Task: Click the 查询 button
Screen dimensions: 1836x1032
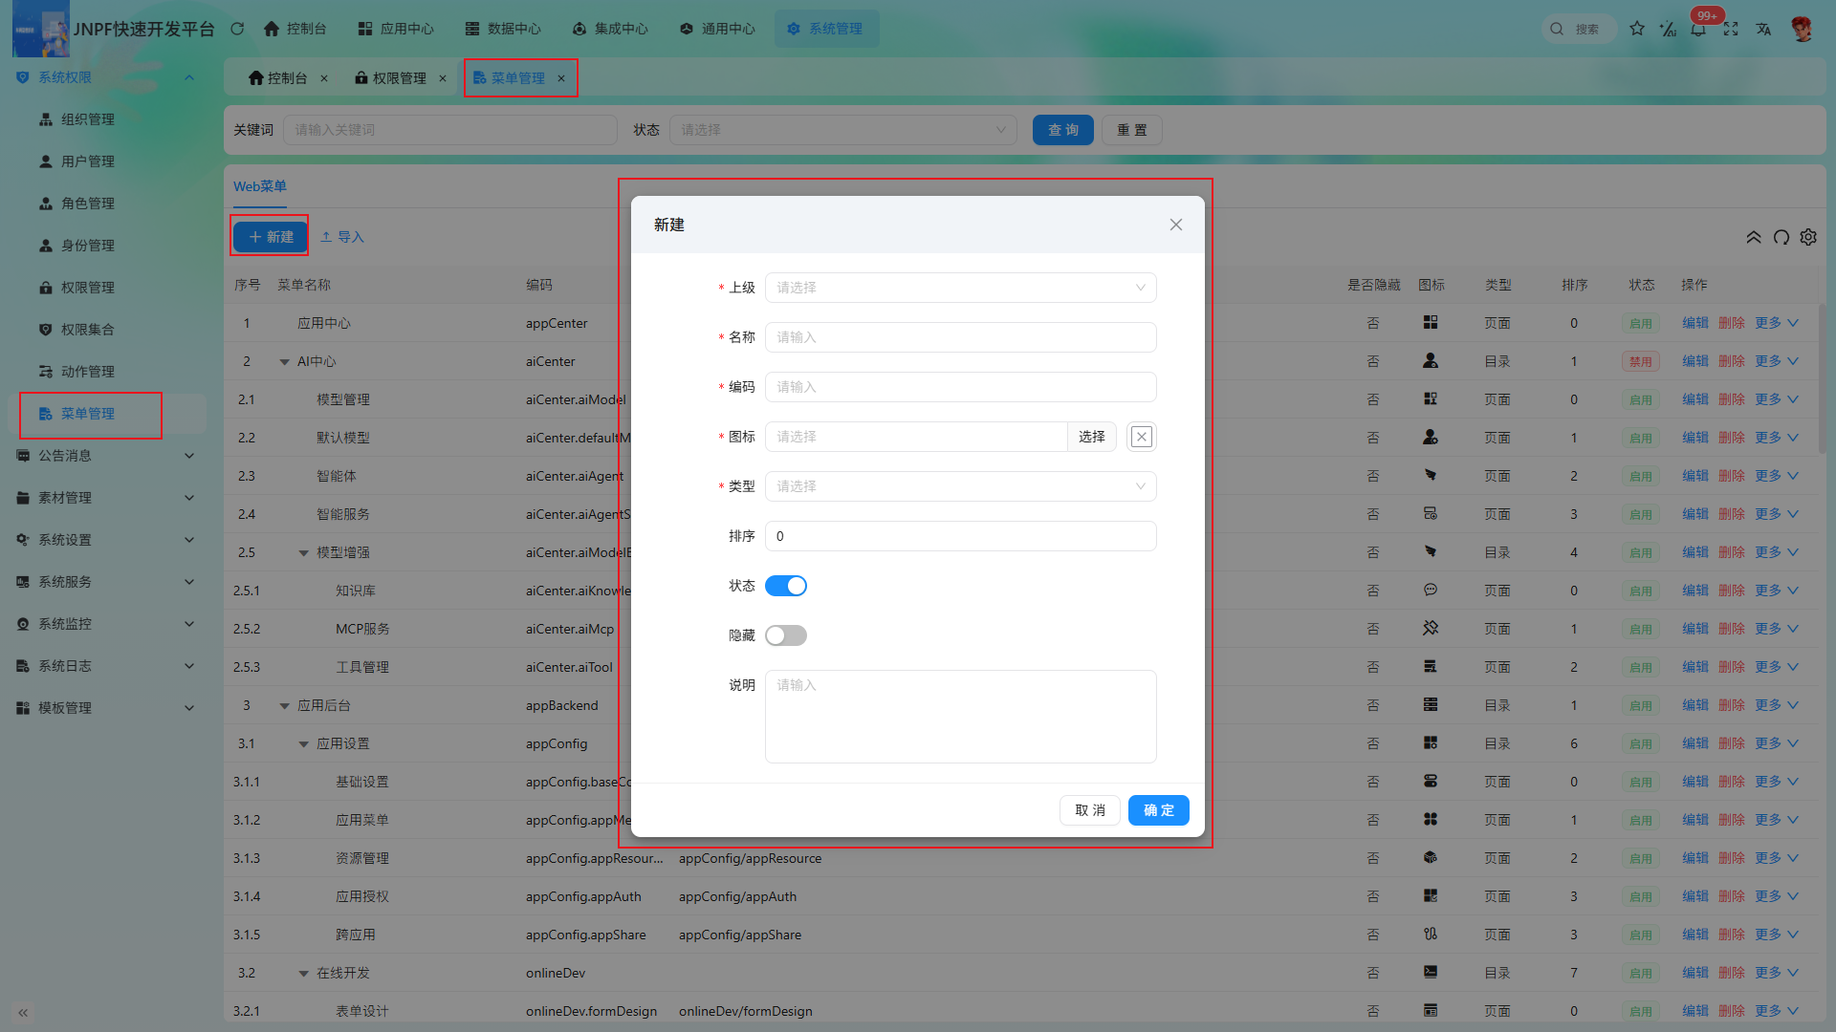Action: 1063,130
